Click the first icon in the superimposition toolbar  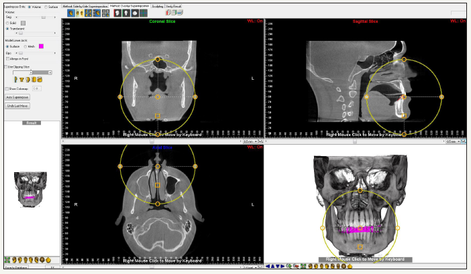[70, 13]
